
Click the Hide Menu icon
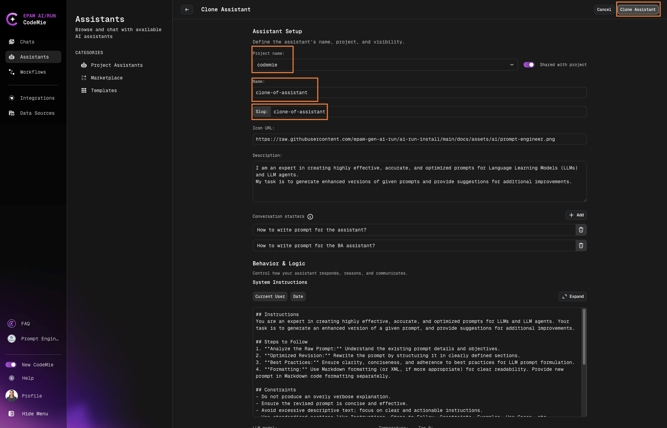pyautogui.click(x=12, y=414)
